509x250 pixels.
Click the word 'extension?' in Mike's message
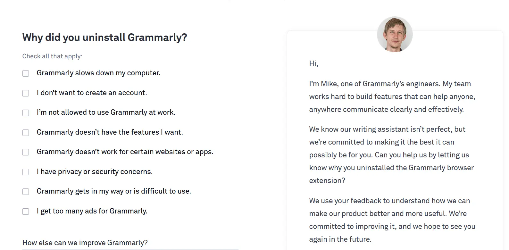tap(327, 180)
